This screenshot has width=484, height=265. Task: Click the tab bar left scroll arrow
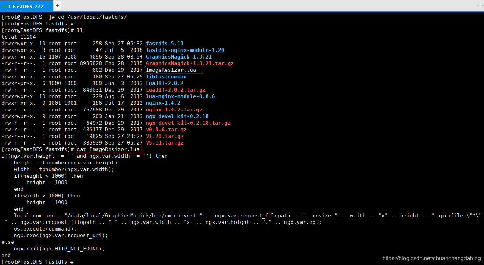(477, 6)
